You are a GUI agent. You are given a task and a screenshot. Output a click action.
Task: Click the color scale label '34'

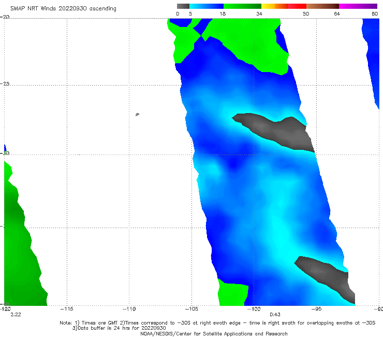point(259,13)
